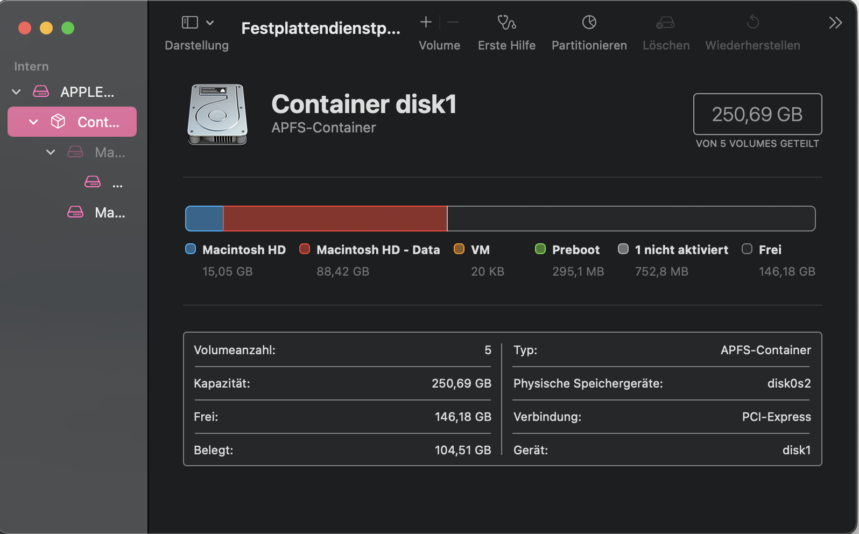Collapse the selected Container disclosure chevron
859x534 pixels.
click(x=33, y=122)
